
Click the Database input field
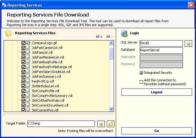pos(161,50)
